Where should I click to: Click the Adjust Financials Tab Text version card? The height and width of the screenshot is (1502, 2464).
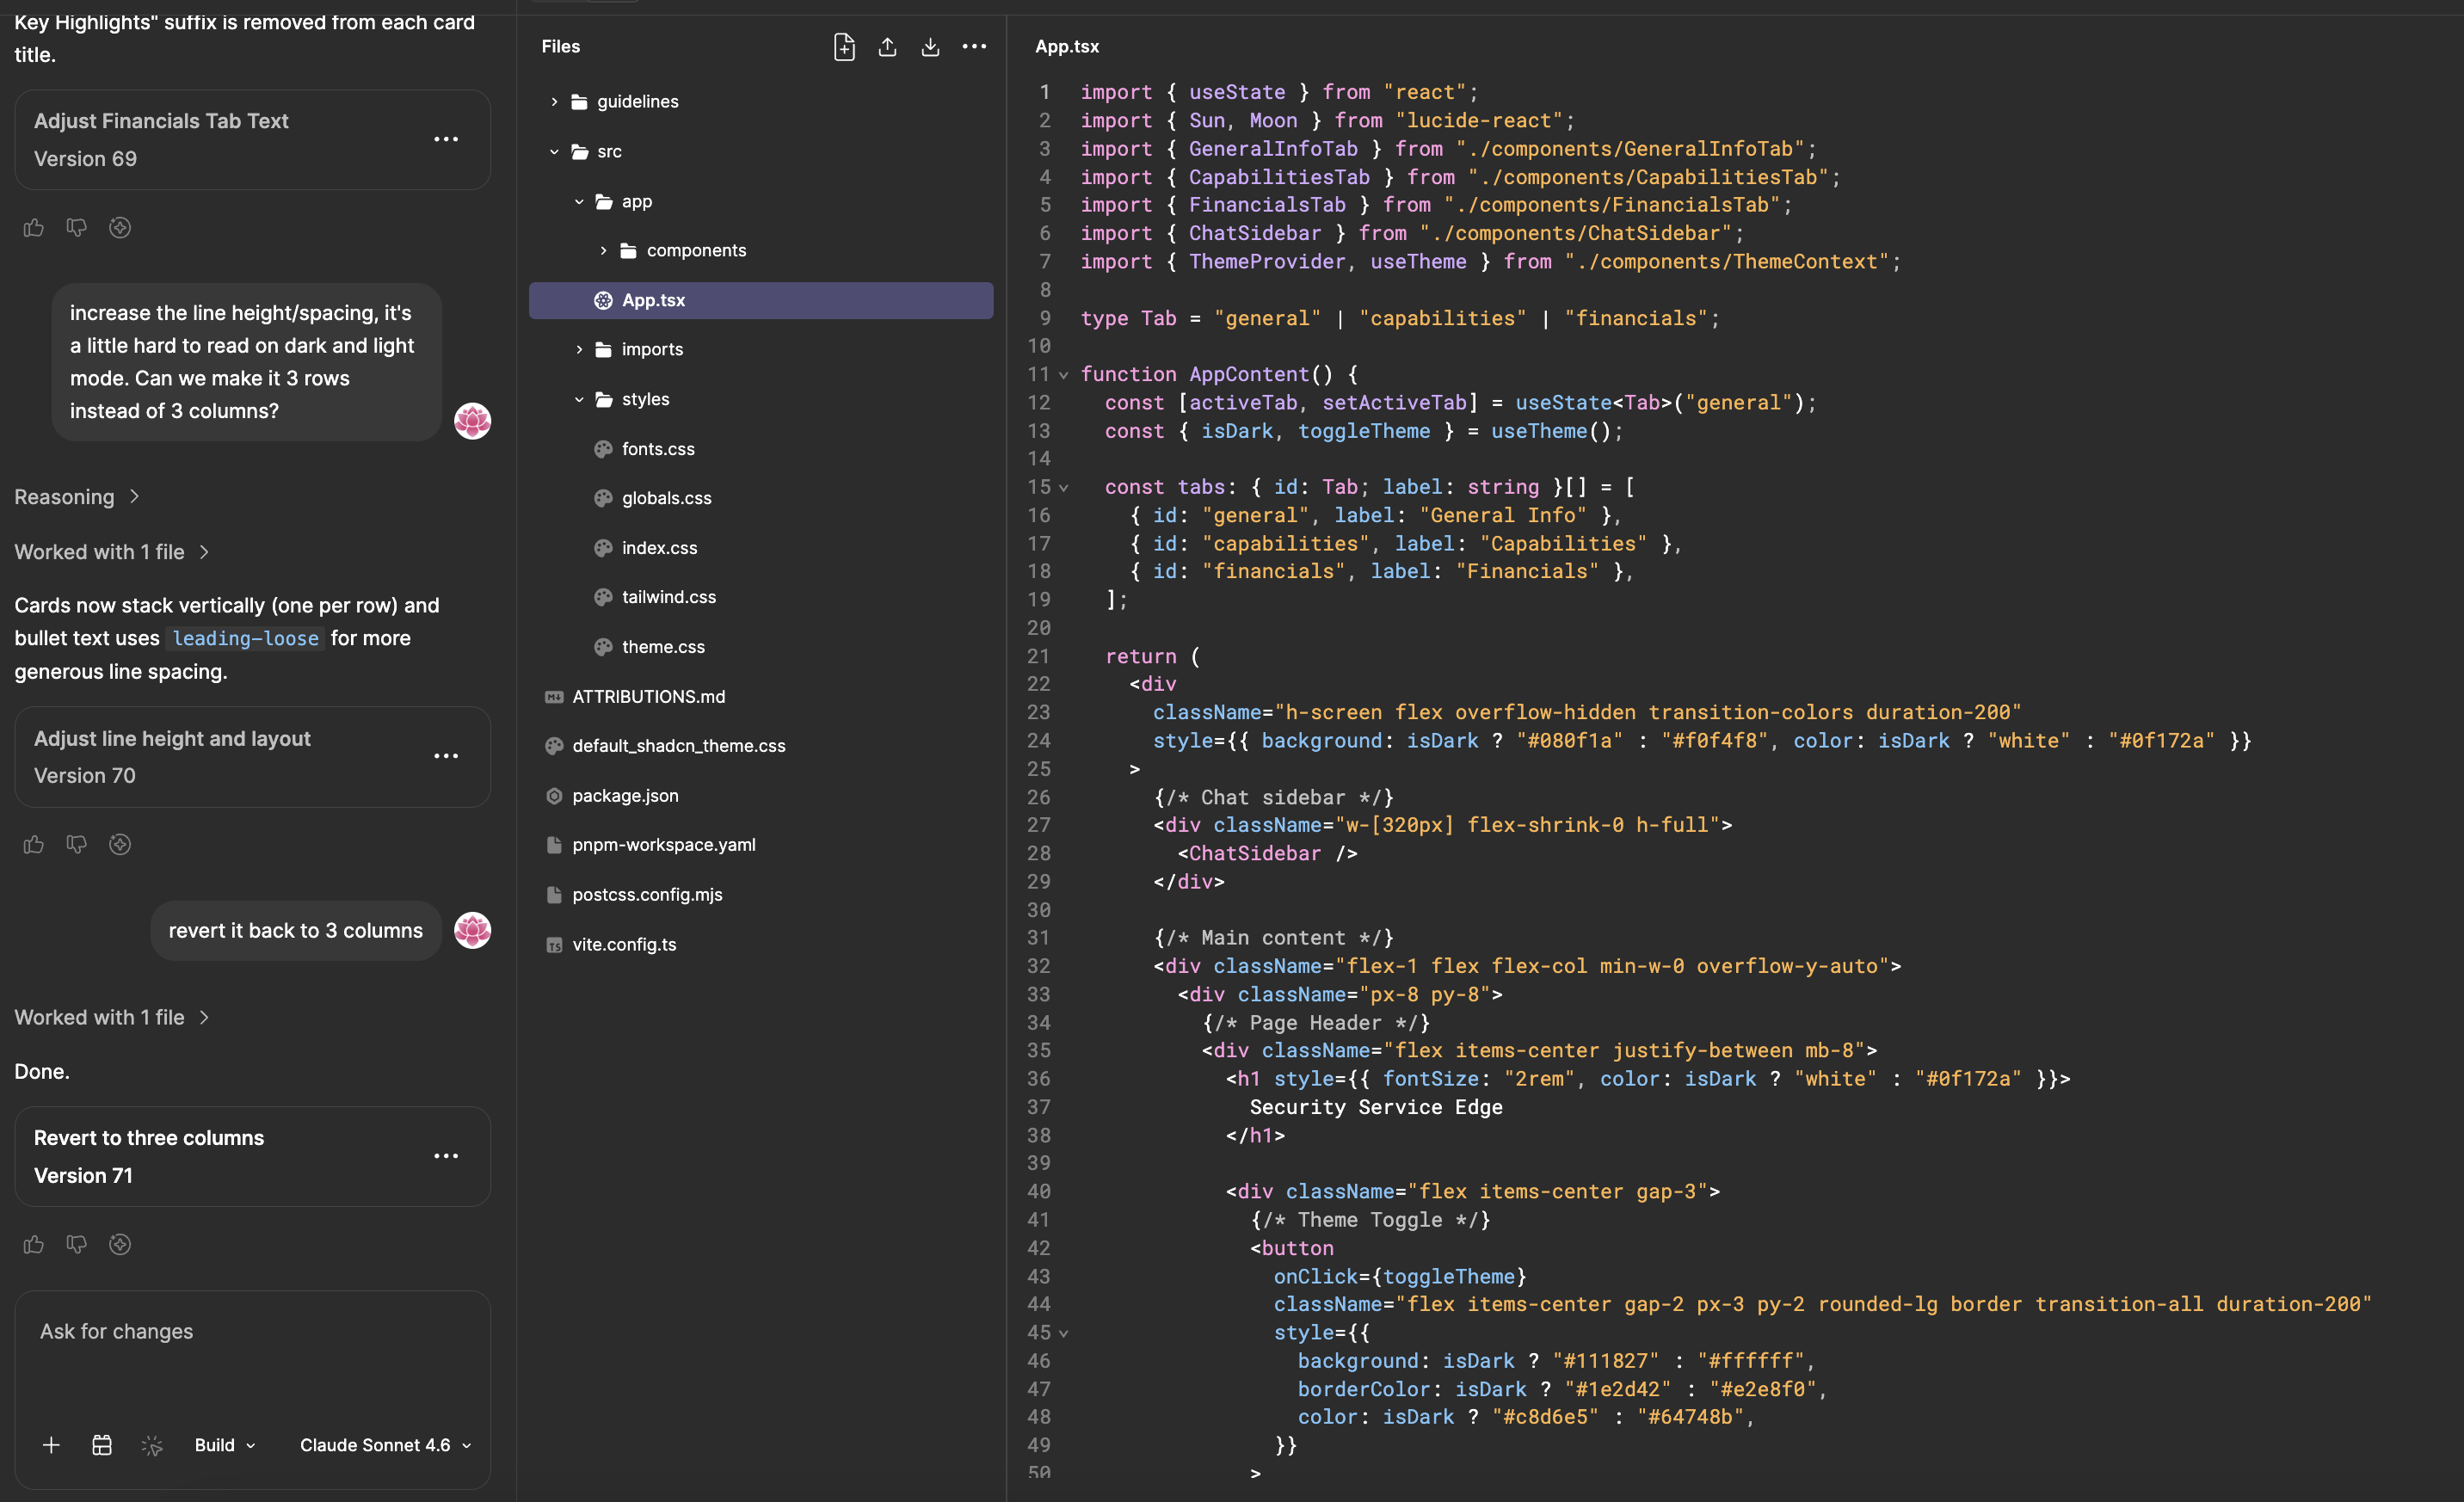[x=252, y=140]
